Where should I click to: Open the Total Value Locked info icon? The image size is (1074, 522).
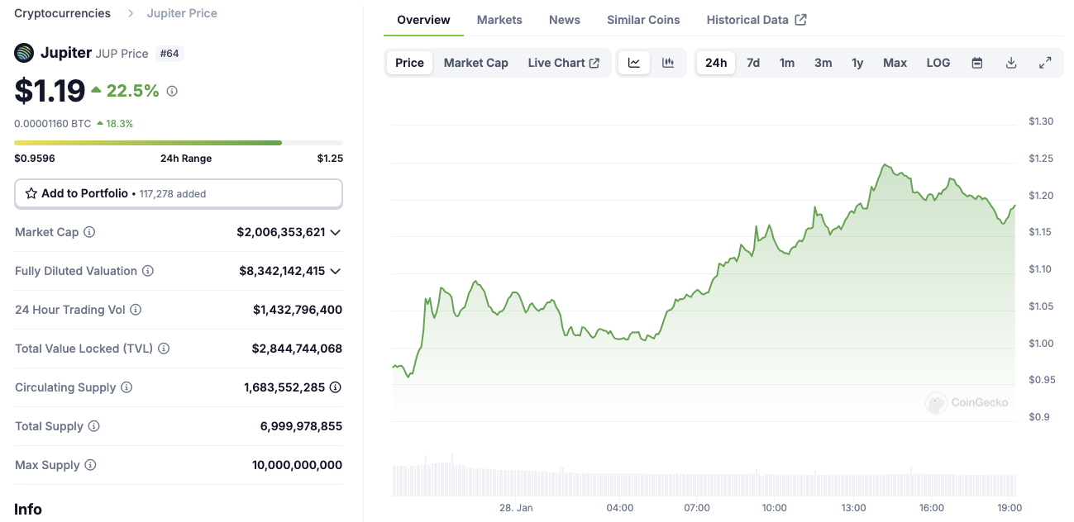[x=164, y=349]
